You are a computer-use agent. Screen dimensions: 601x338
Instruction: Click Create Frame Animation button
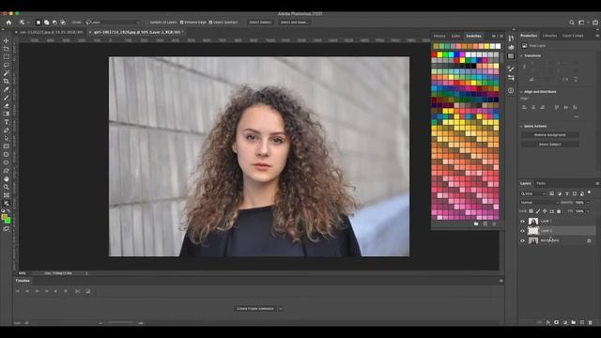[x=255, y=309]
